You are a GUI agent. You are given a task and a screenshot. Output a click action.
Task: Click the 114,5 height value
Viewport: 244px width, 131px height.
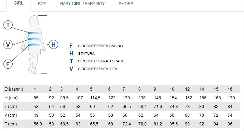(x=95, y=98)
